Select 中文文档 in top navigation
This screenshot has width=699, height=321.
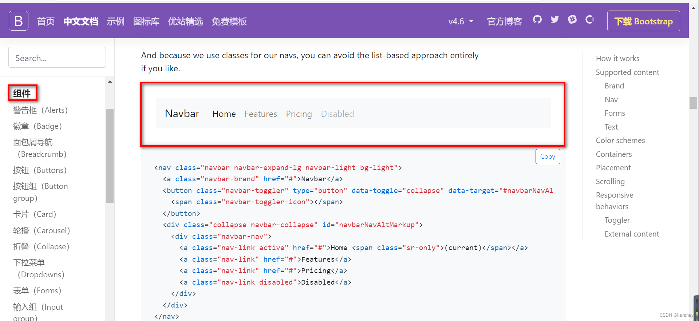(81, 21)
